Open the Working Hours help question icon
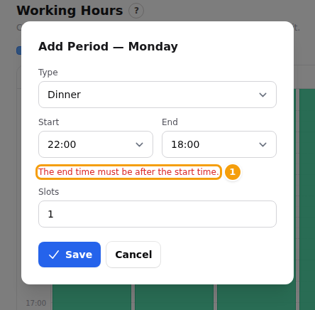 click(136, 11)
